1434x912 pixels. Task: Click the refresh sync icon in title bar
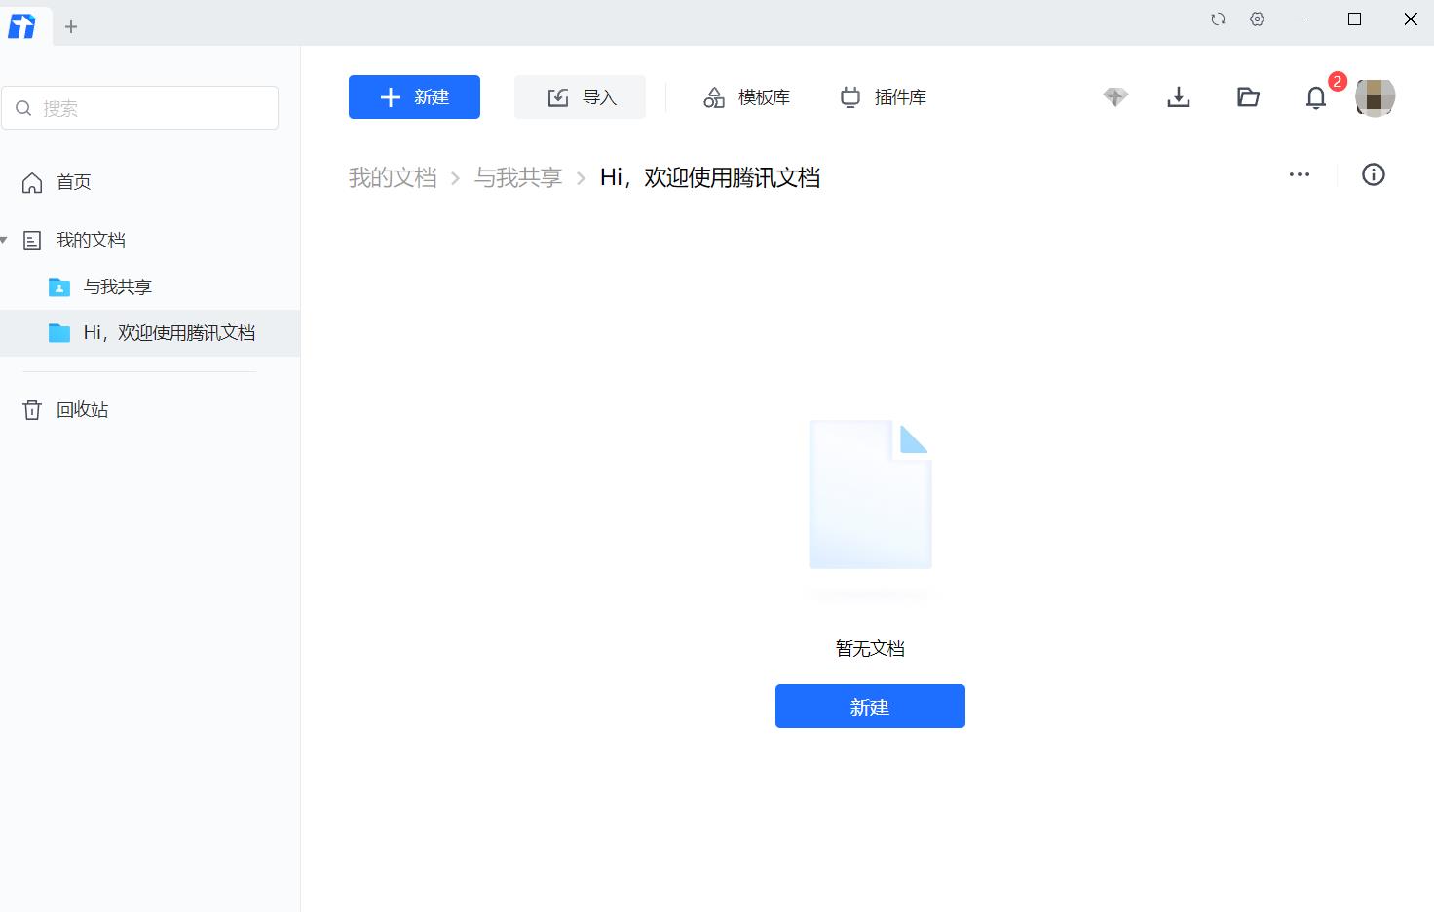coord(1218,19)
